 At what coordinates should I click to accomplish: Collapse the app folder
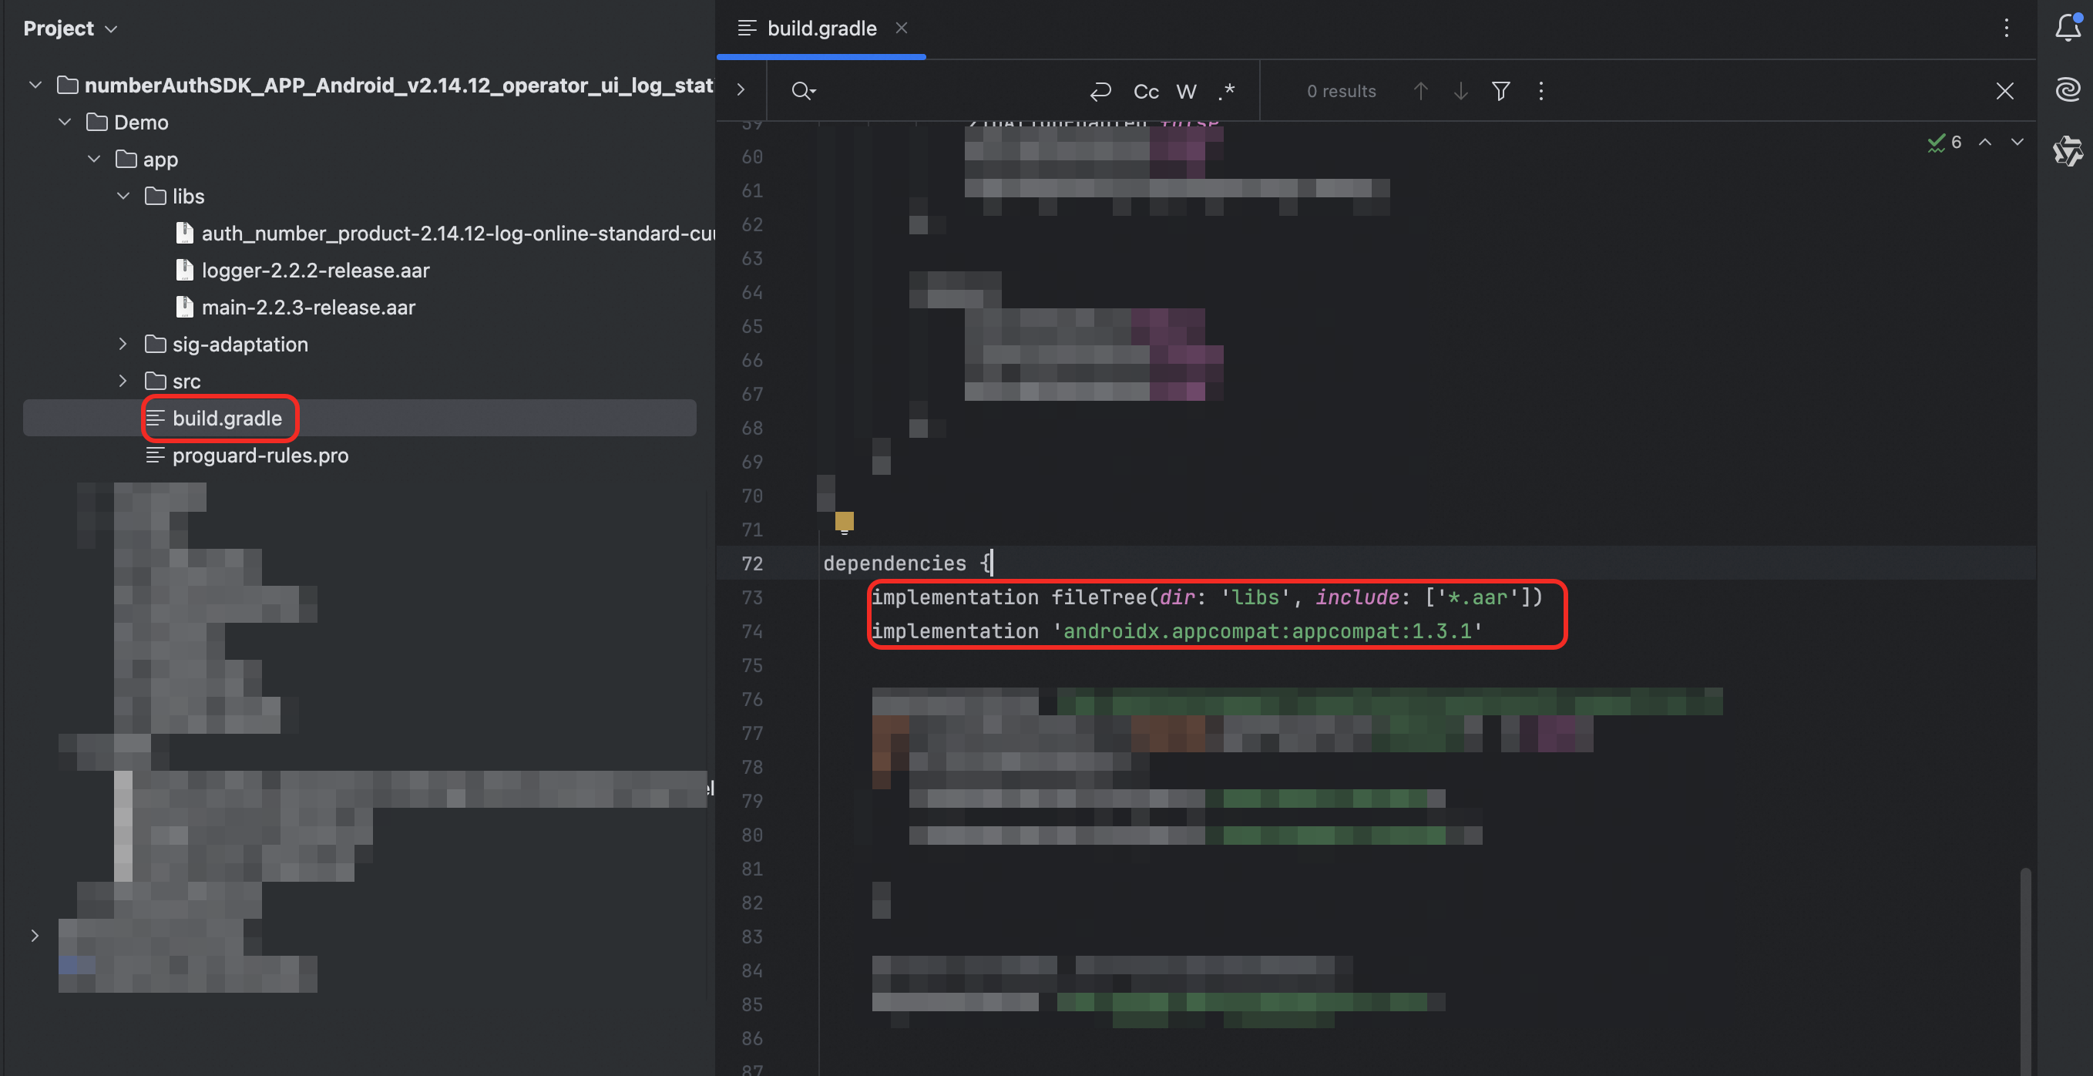[x=94, y=160]
